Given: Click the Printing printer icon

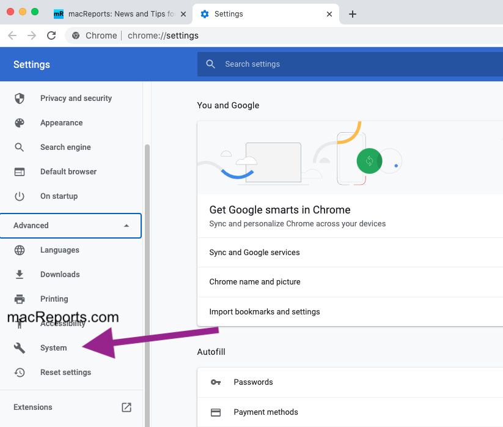Looking at the screenshot, I should (x=20, y=299).
